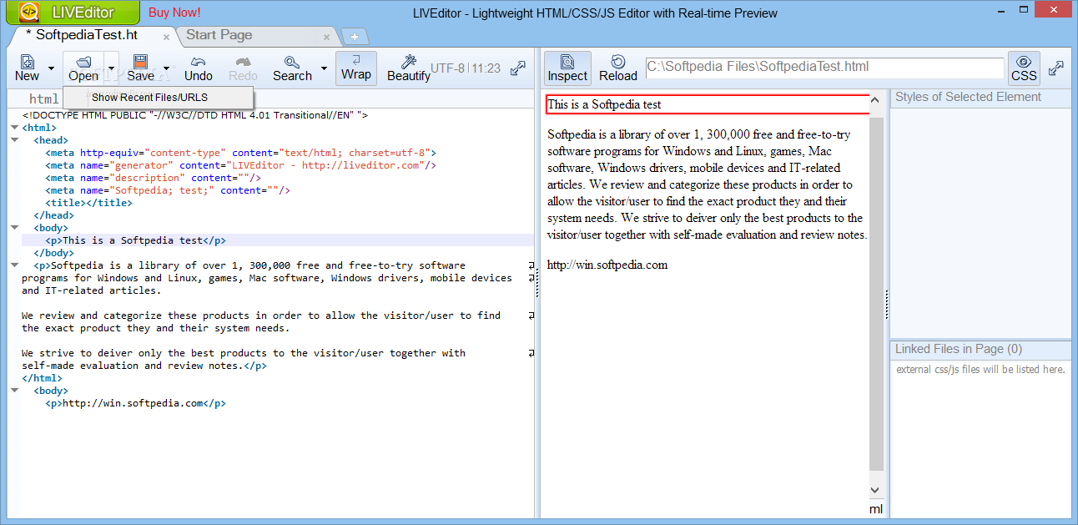The height and width of the screenshot is (525, 1078).
Task: Collapse the first <body> tag fold triangle
Action: point(14,227)
